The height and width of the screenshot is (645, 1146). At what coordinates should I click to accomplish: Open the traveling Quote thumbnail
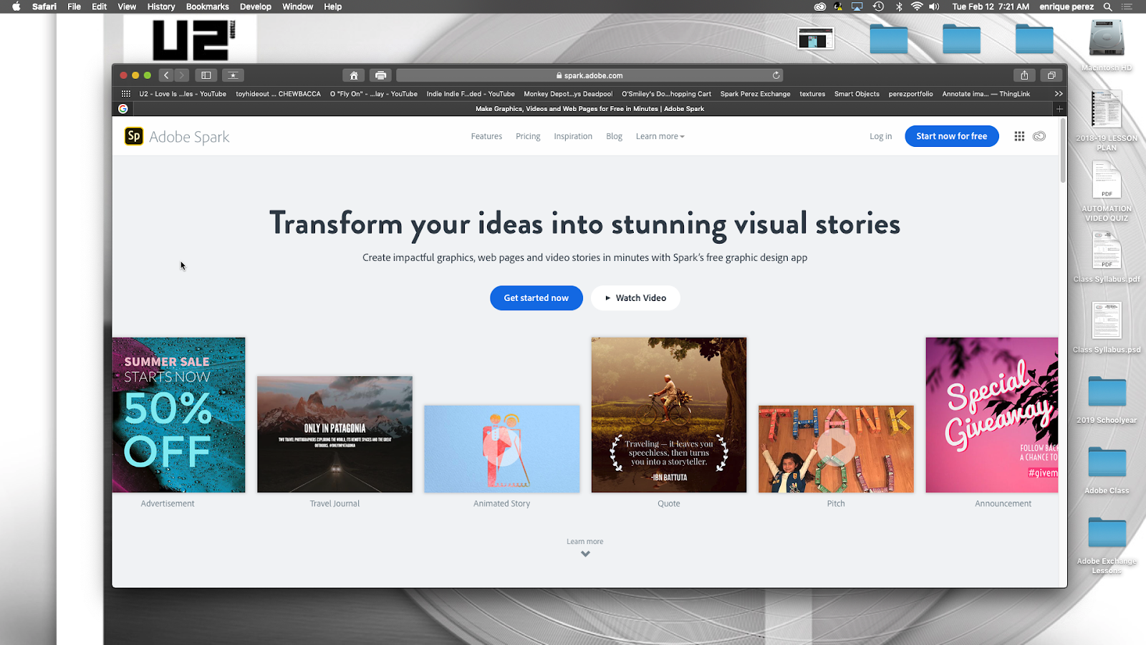[x=669, y=415]
